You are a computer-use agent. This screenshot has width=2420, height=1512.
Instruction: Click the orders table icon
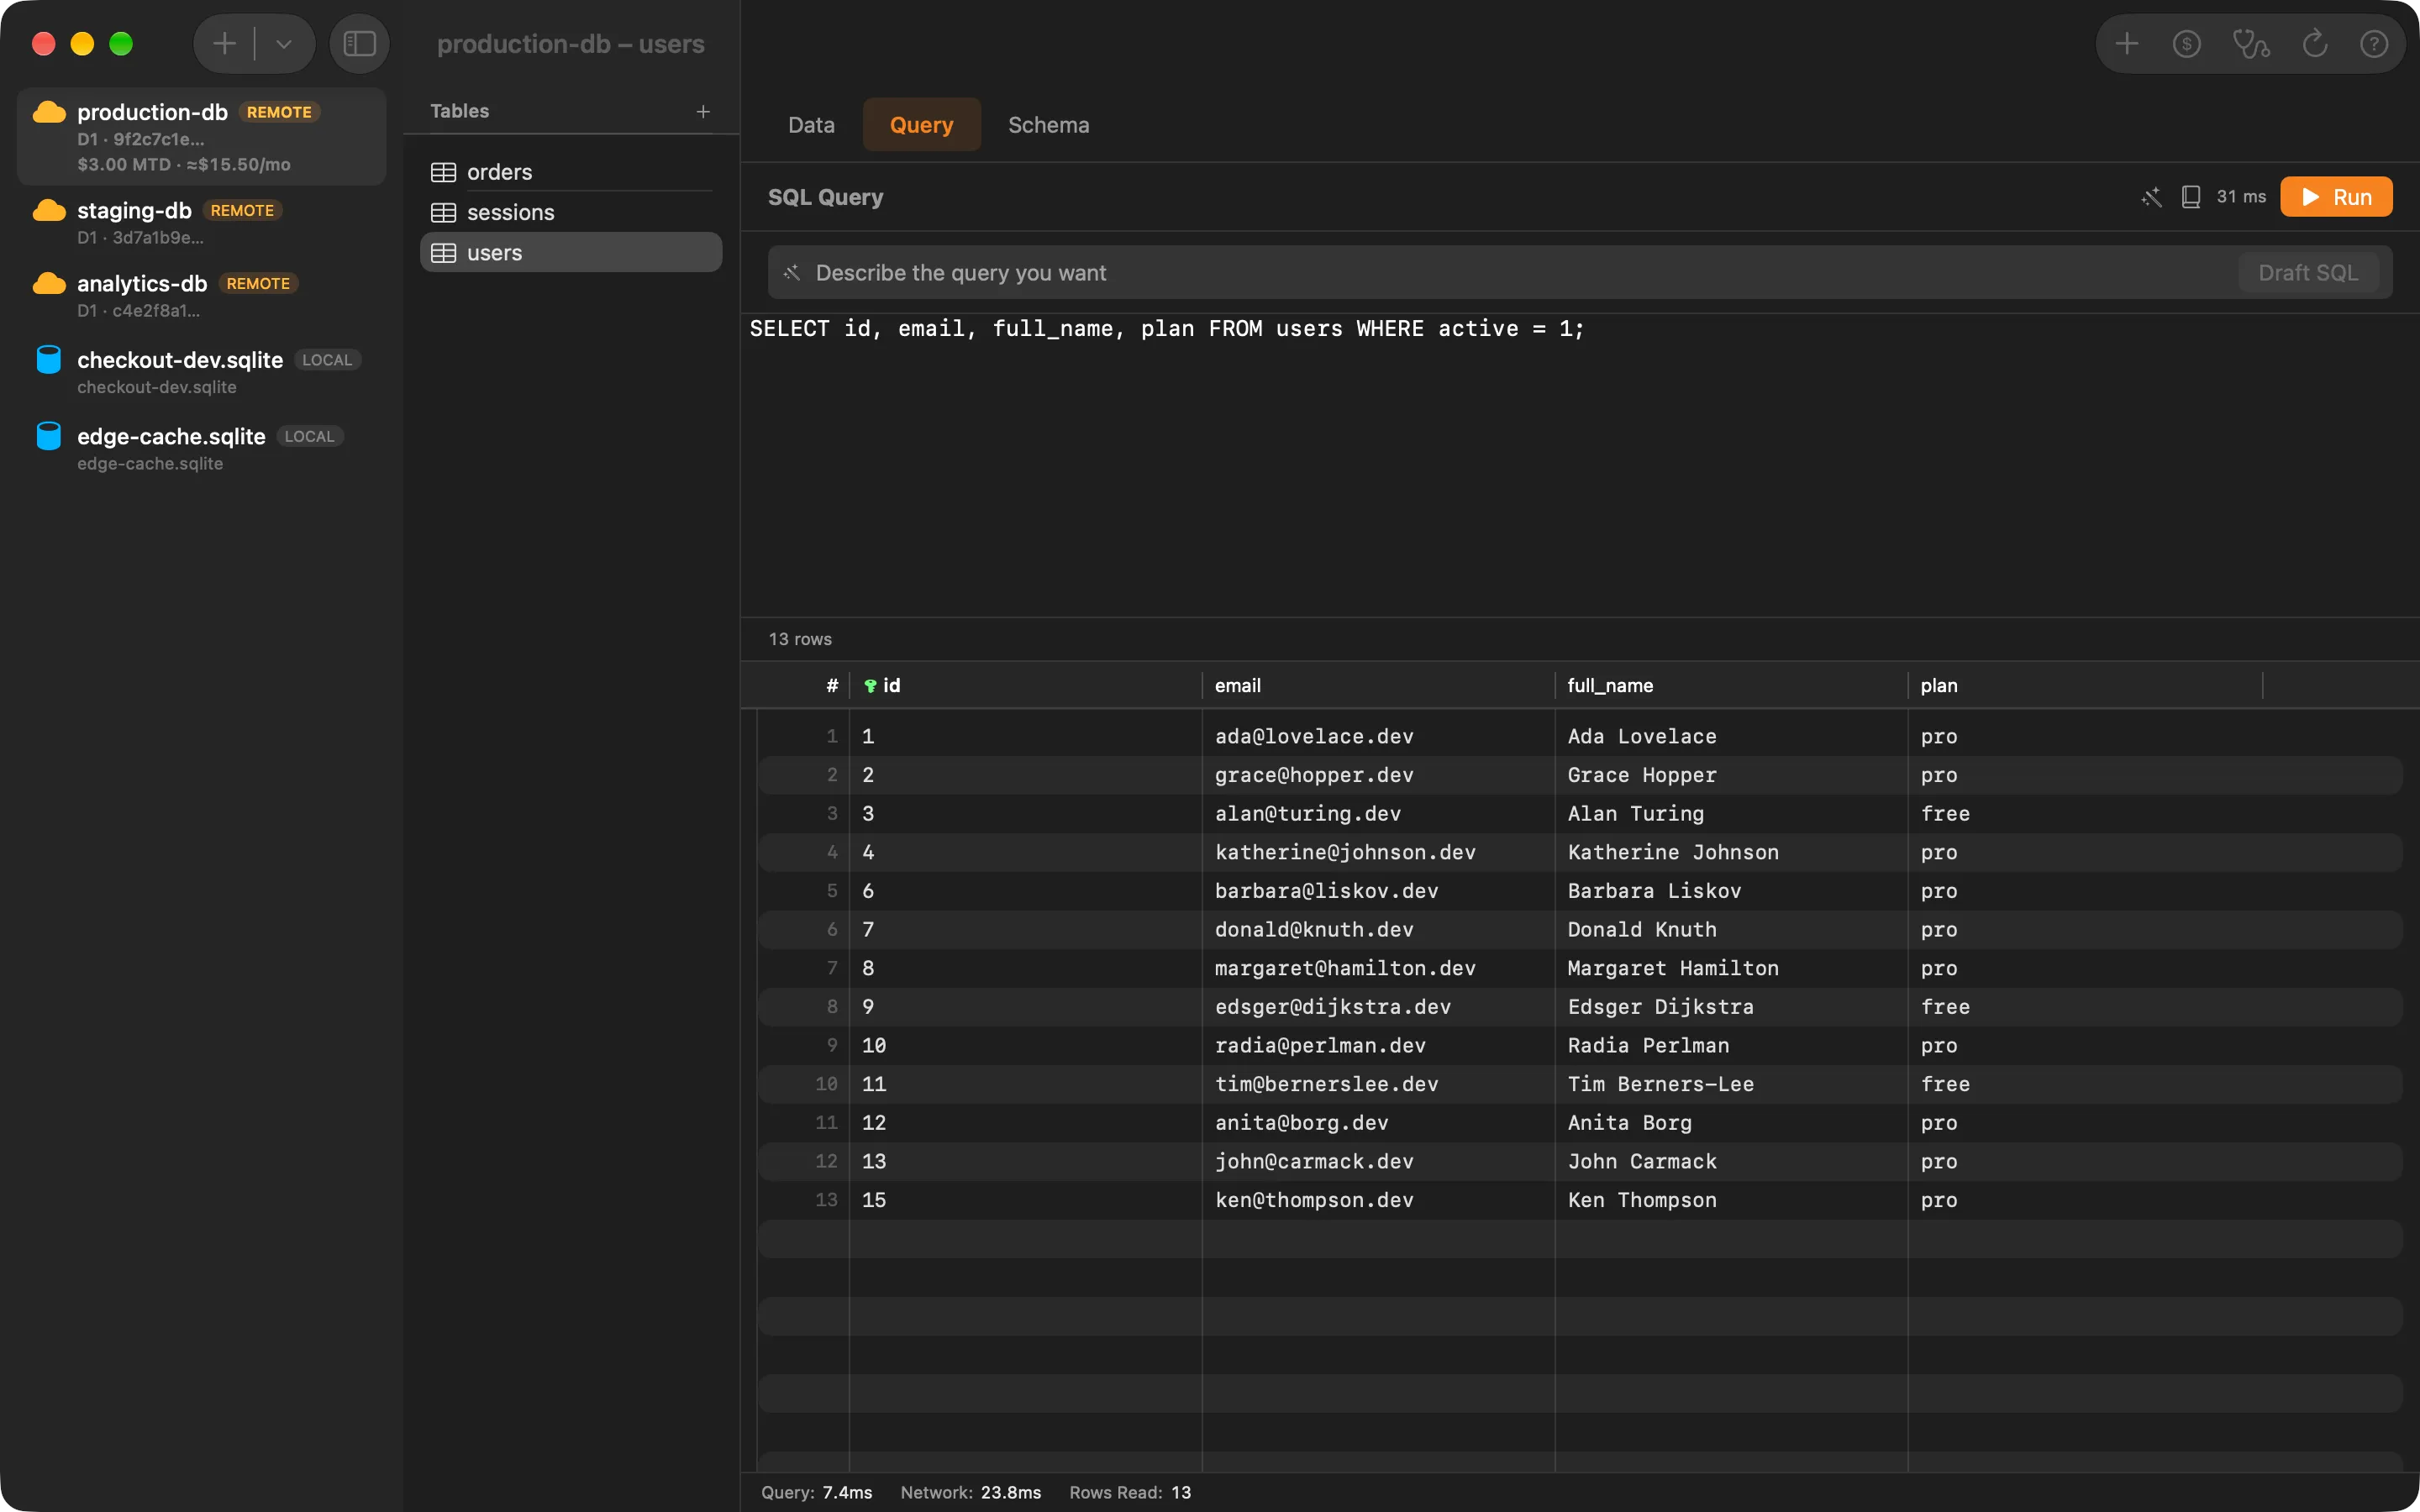pos(443,172)
